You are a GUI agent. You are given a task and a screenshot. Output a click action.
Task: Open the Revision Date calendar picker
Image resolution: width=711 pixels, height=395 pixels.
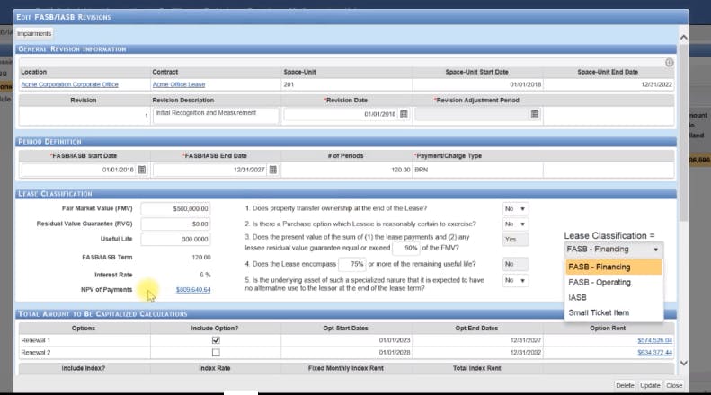point(404,114)
